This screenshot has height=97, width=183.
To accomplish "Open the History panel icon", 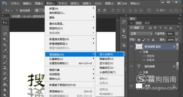I will pos(124,22).
